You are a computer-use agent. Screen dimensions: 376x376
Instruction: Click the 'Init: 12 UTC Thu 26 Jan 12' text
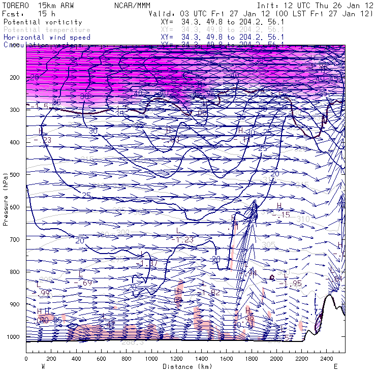click(x=315, y=6)
